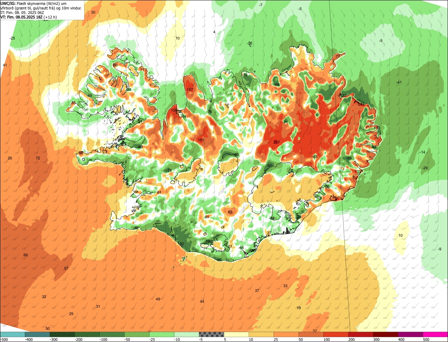The width and height of the screenshot is (448, 342).
Task: Click the ocean value '-29' on the east side
Action: pyautogui.click(x=425, y=168)
